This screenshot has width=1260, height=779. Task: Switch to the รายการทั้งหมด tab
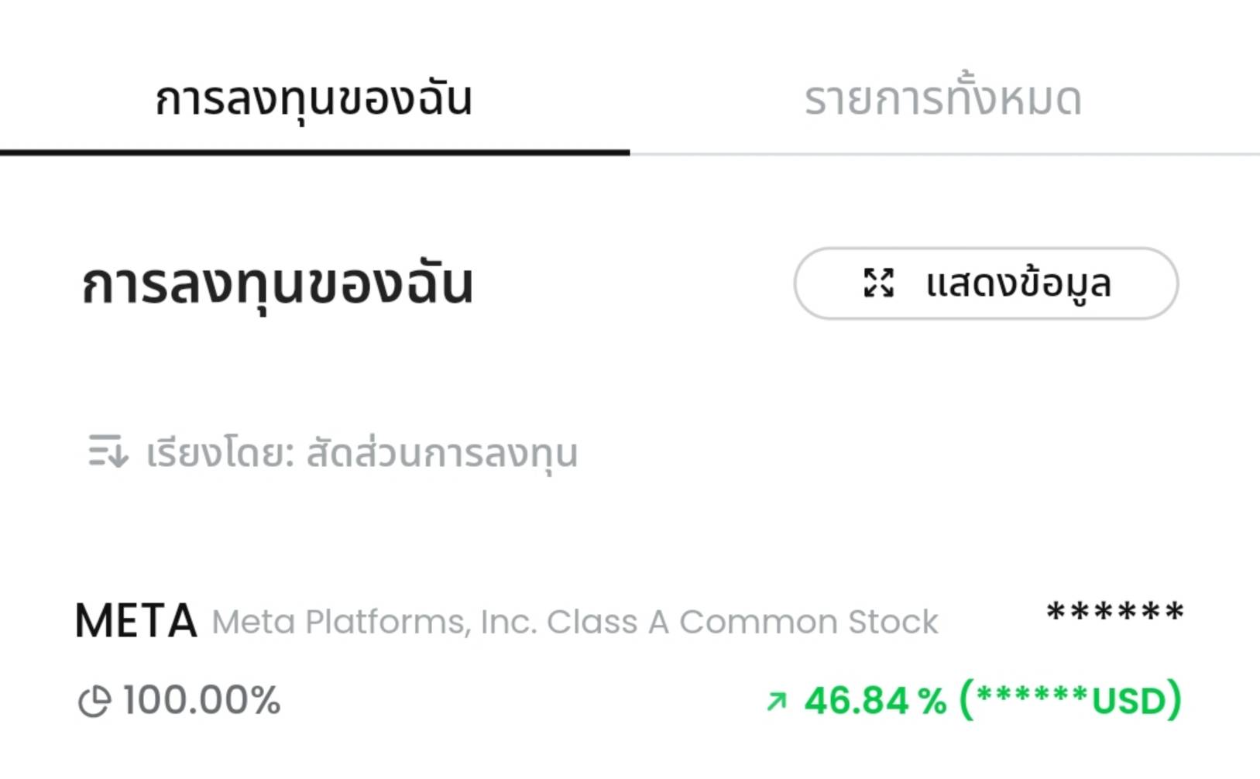point(942,99)
